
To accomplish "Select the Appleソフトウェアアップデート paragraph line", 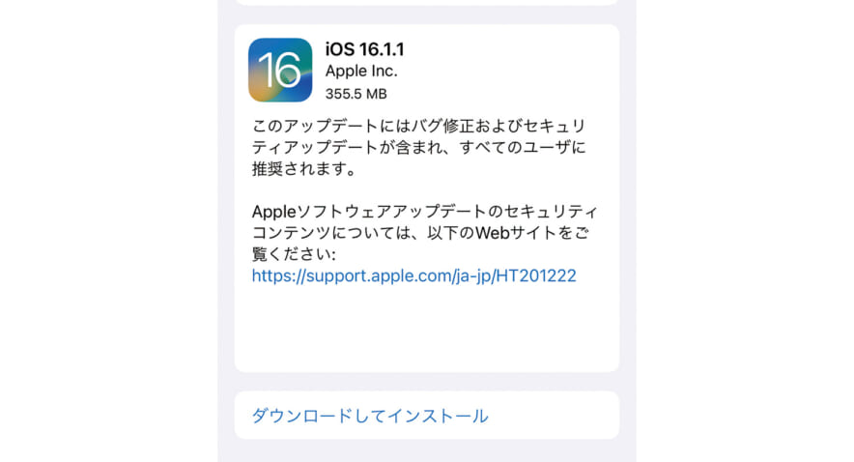I will coord(425,212).
